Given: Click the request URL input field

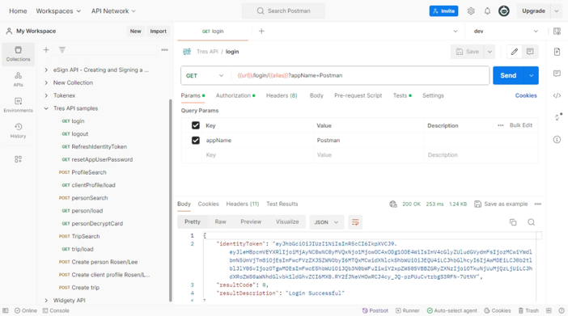Looking at the screenshot, I should coord(361,75).
